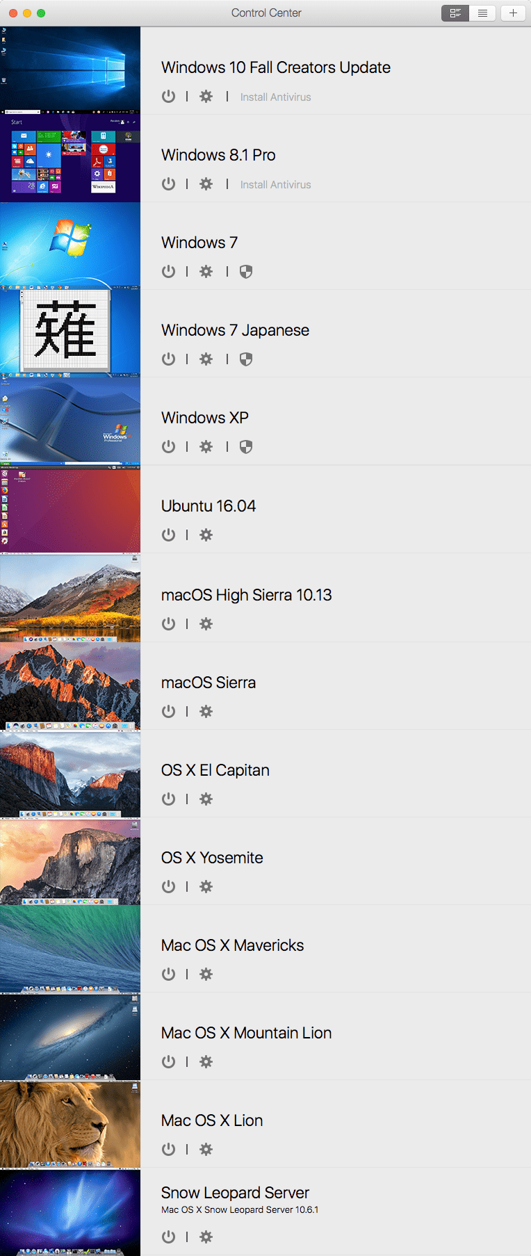The width and height of the screenshot is (531, 1256).
Task: Click the Windows XP desktop thumbnail
Action: (x=70, y=421)
